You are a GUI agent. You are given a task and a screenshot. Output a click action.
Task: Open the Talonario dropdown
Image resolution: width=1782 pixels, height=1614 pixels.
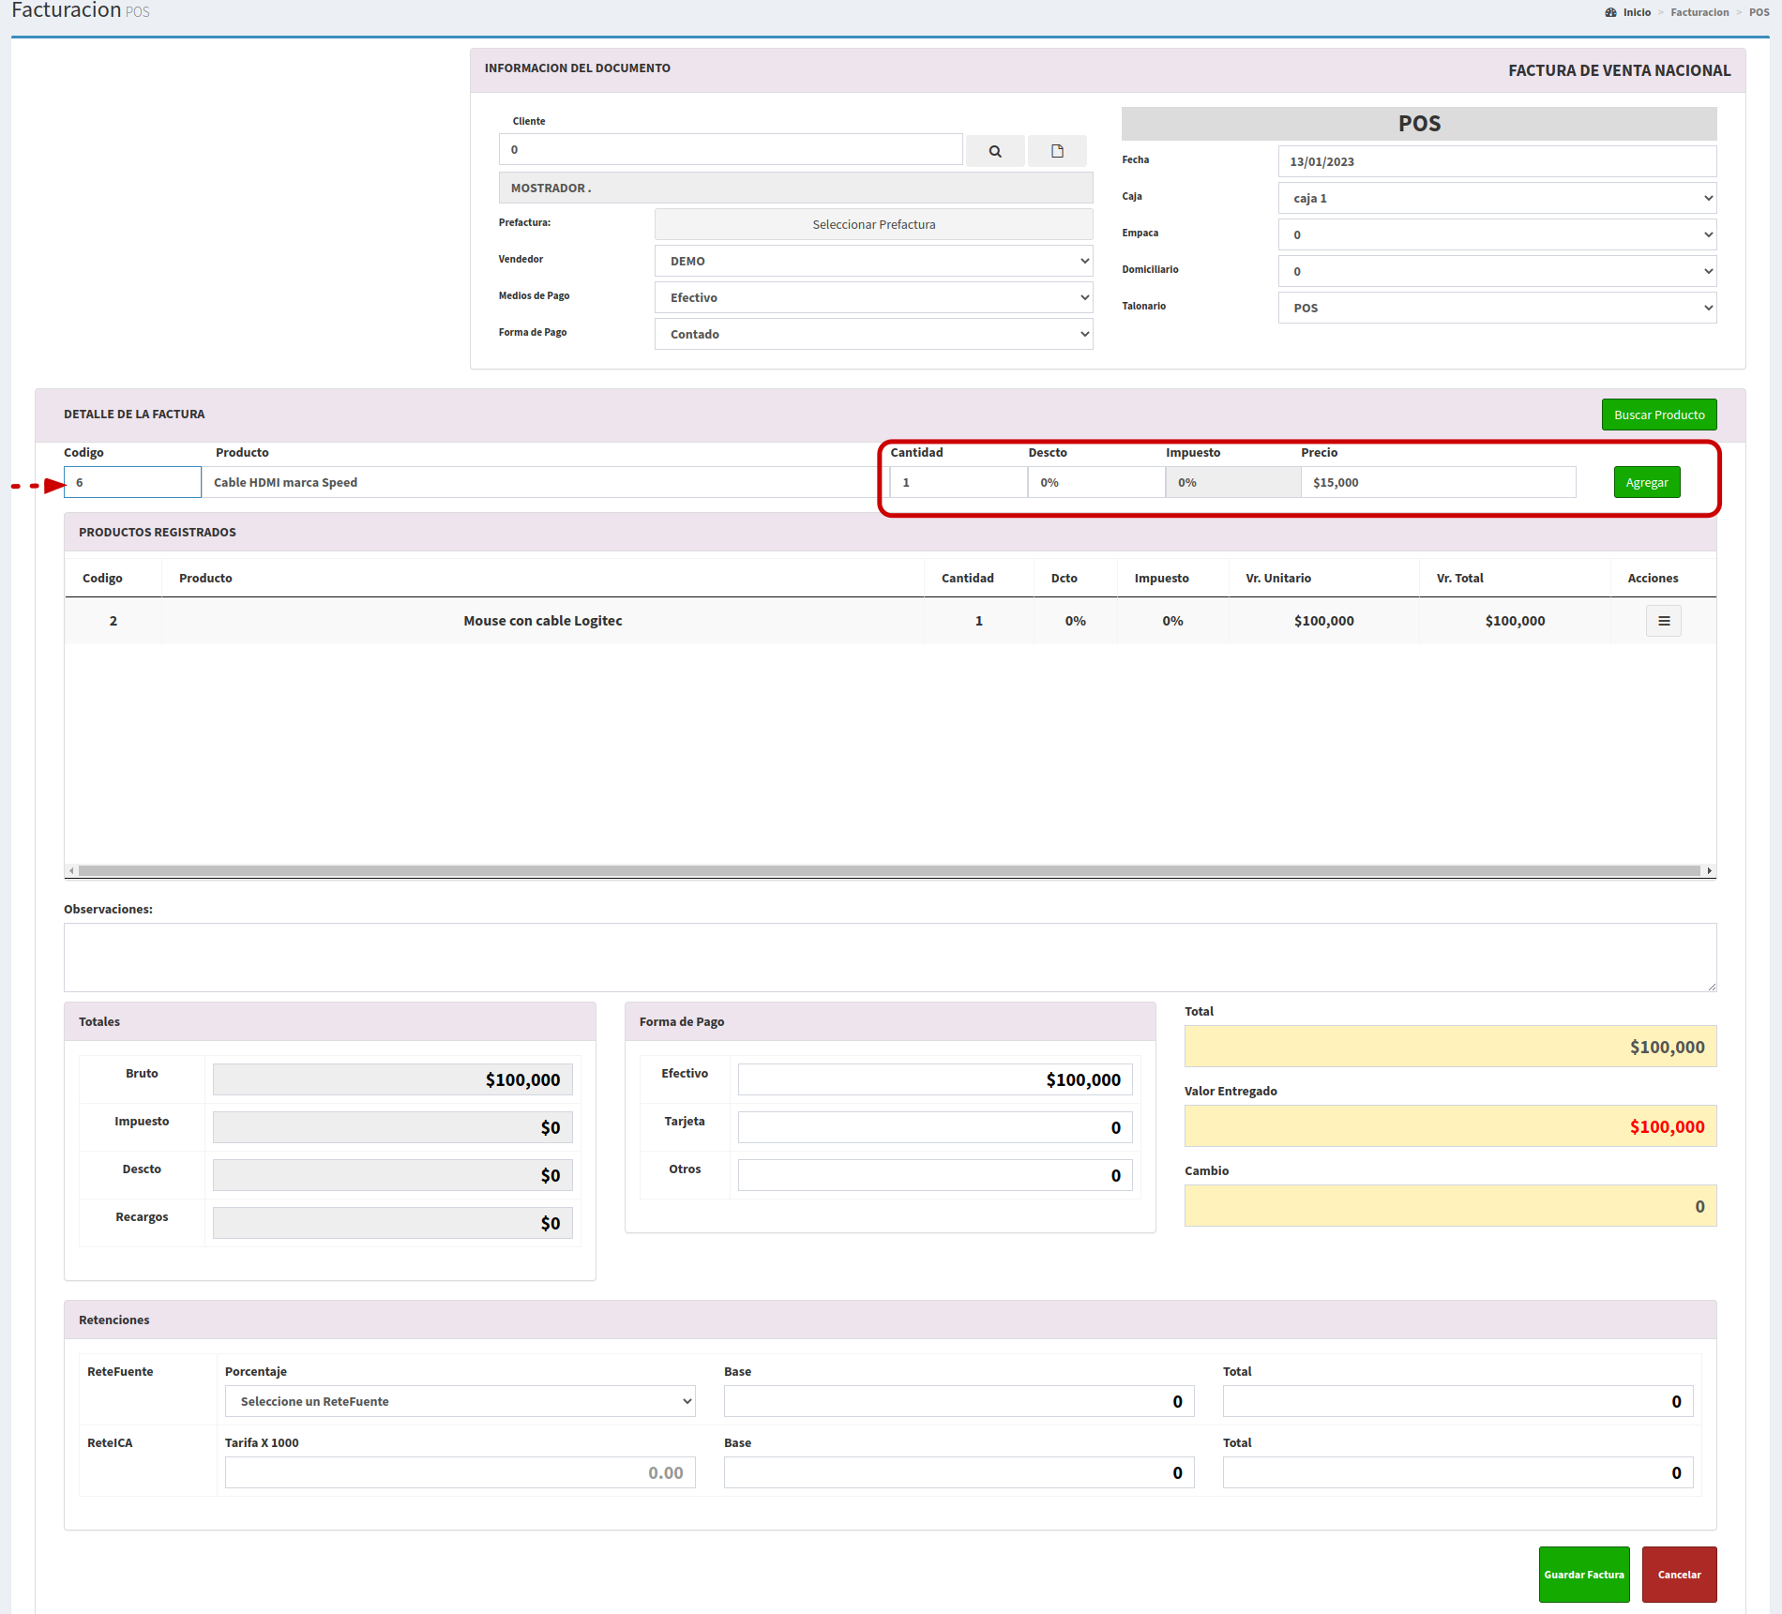pyautogui.click(x=1497, y=308)
